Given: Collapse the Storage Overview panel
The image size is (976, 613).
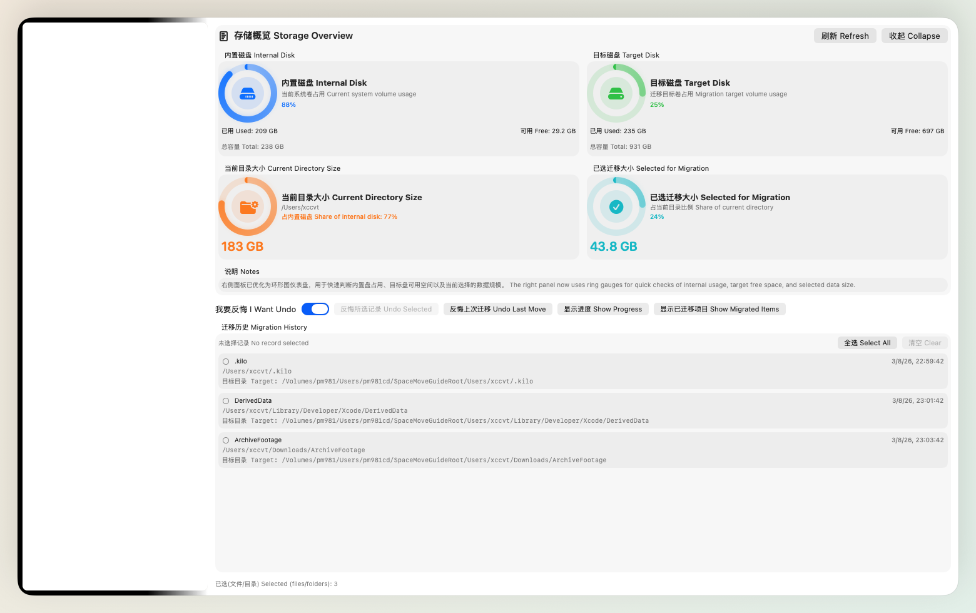Looking at the screenshot, I should pyautogui.click(x=914, y=36).
